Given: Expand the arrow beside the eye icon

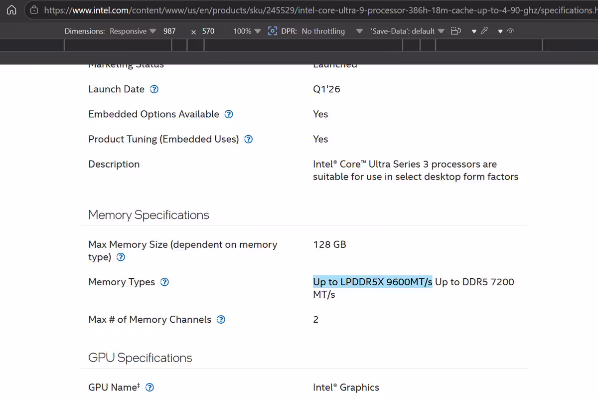Looking at the screenshot, I should click(x=500, y=31).
